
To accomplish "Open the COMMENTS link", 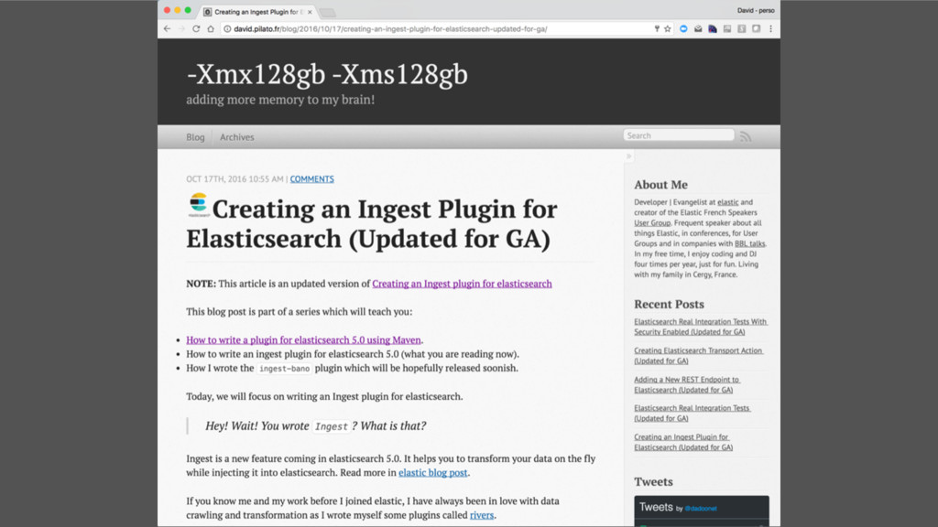I will [311, 178].
